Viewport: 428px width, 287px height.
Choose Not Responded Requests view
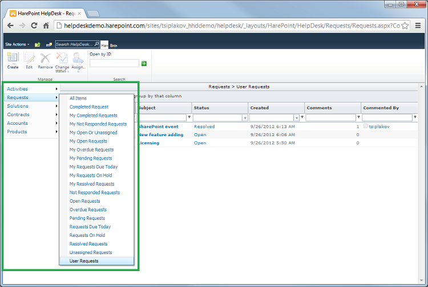click(94, 192)
